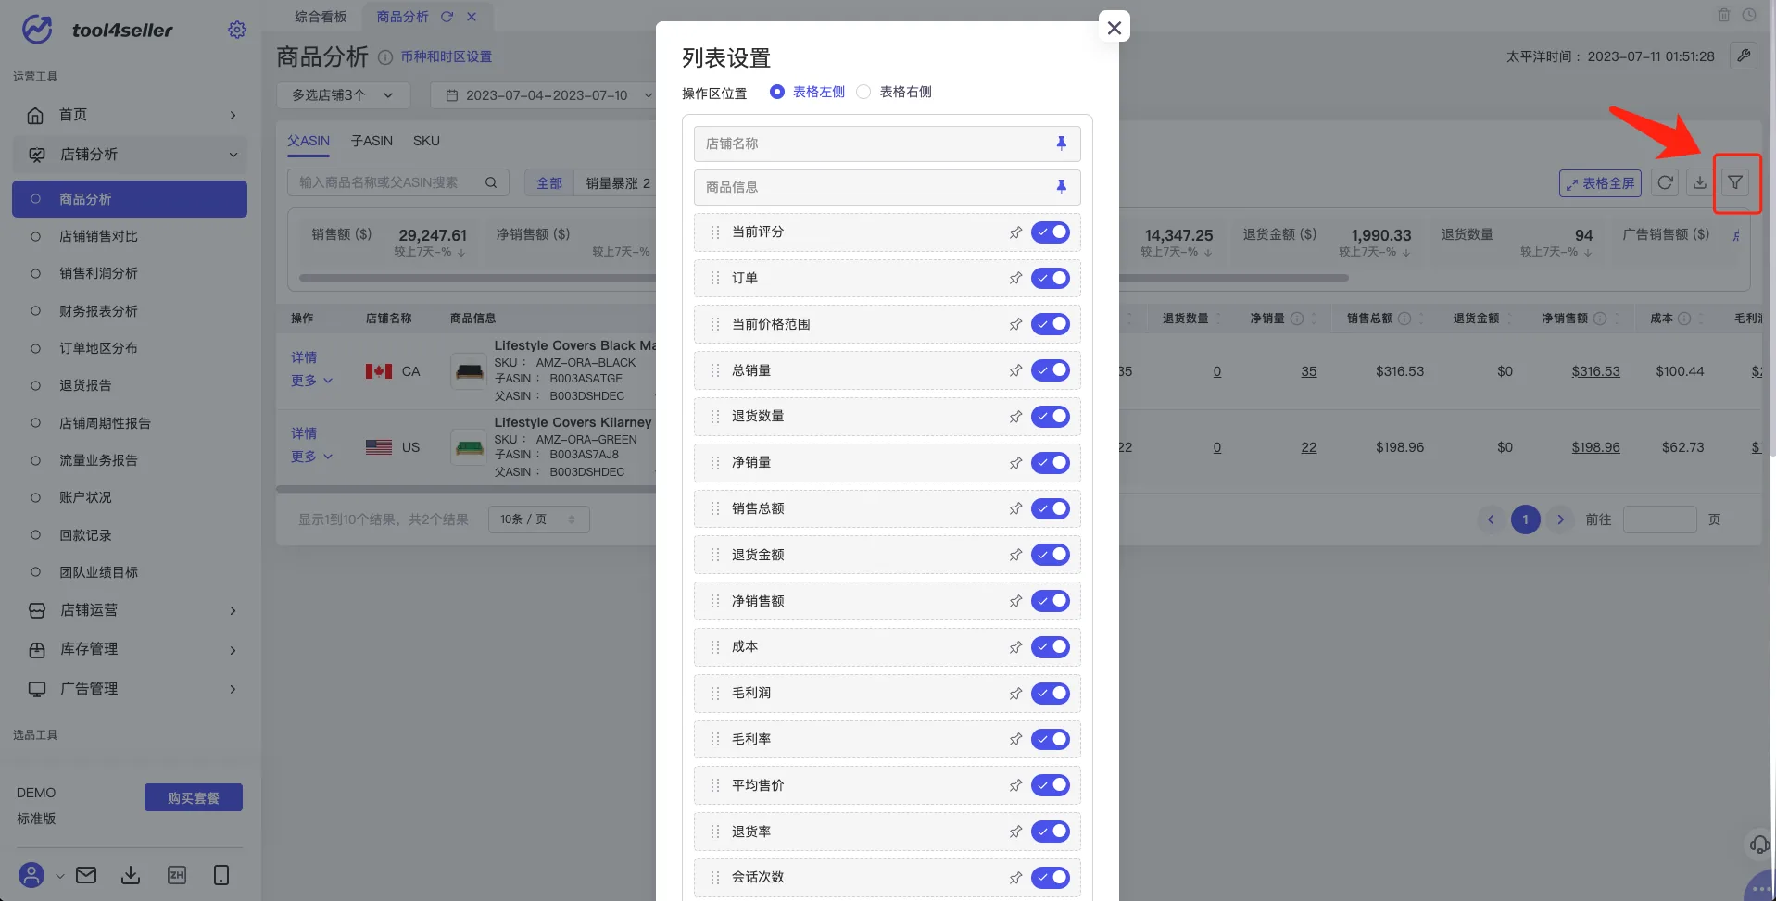Click the wrench icon near the Pacific time
The height and width of the screenshot is (901, 1776).
[1744, 56]
